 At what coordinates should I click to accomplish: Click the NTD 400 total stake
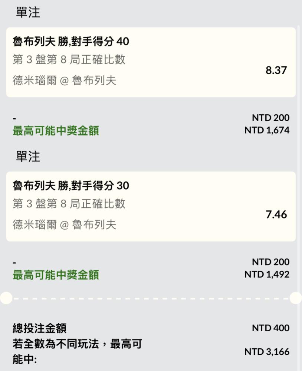point(270,328)
